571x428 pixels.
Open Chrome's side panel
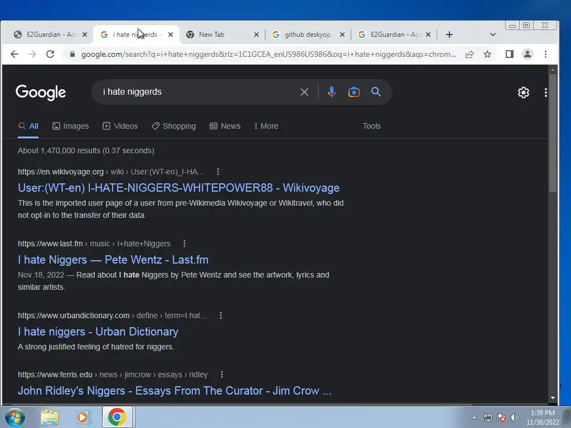coord(510,54)
